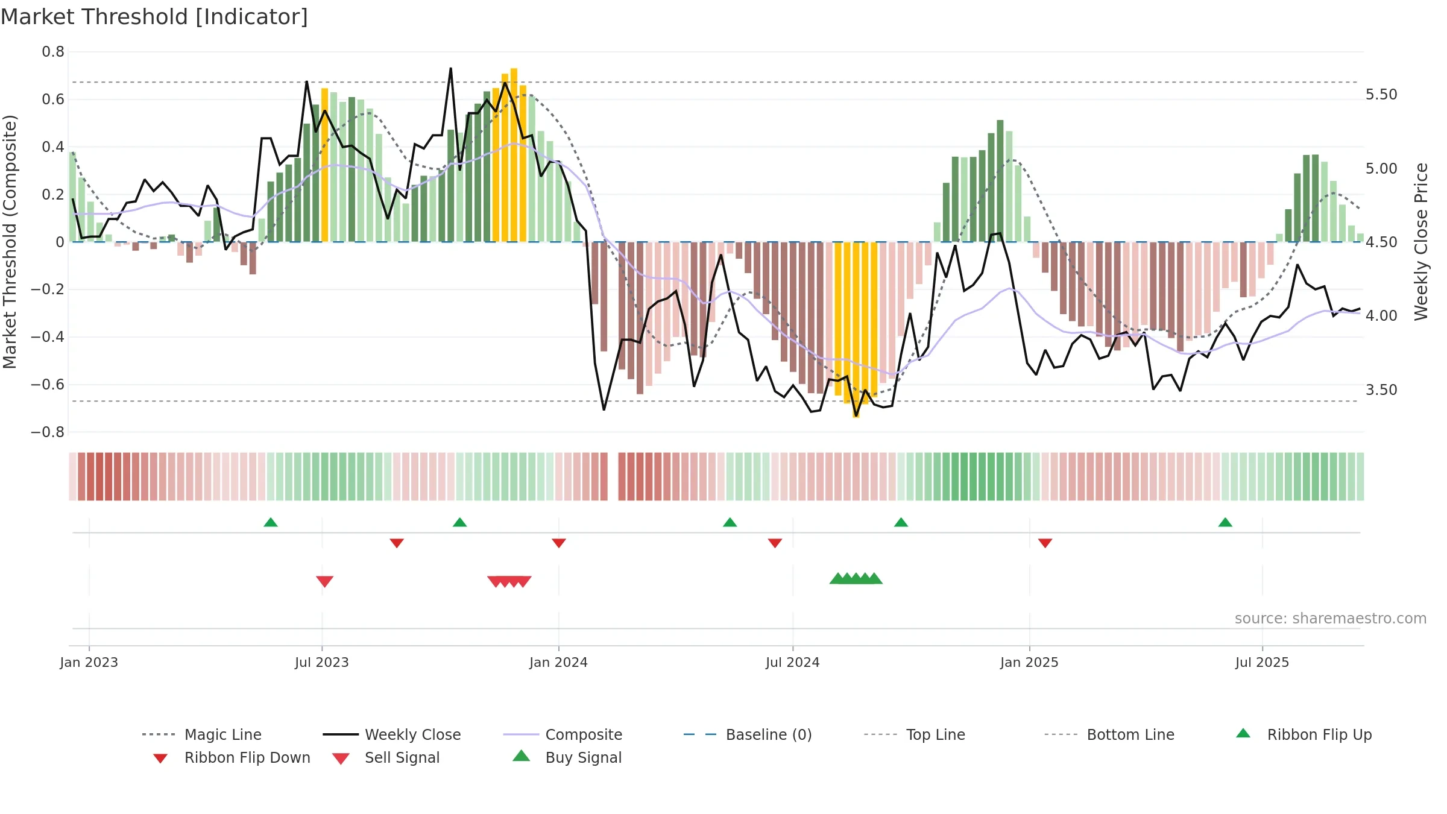Click the ribbon flip up marker in Sep 2024
The width and height of the screenshot is (1447, 814).
[x=901, y=522]
